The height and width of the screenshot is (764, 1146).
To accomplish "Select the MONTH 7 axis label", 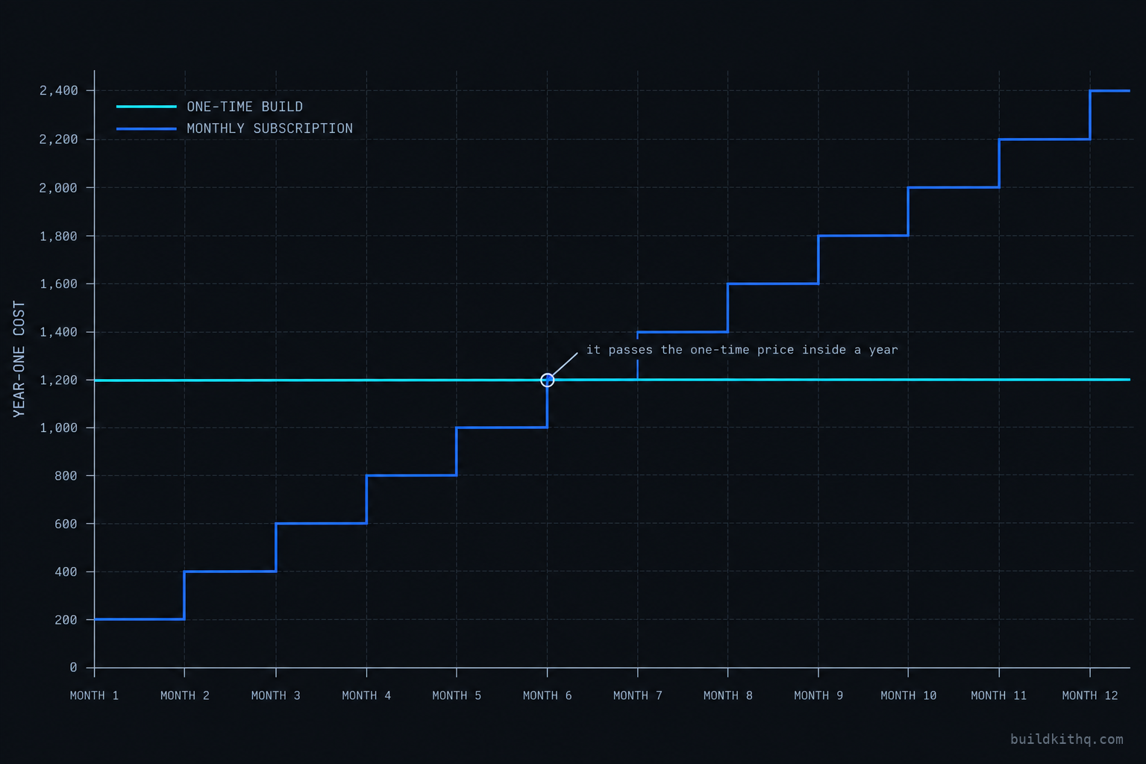I will (x=638, y=695).
